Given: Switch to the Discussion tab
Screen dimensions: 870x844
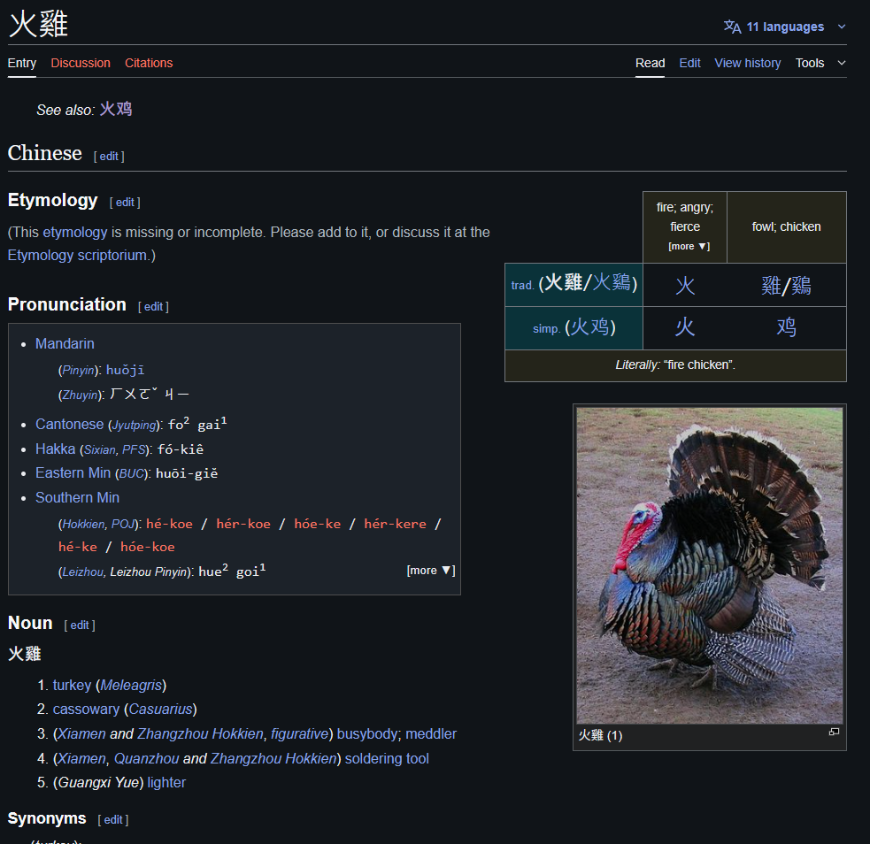Looking at the screenshot, I should (81, 63).
